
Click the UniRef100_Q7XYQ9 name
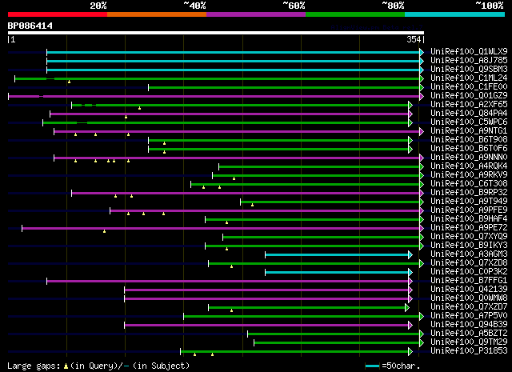(469, 237)
